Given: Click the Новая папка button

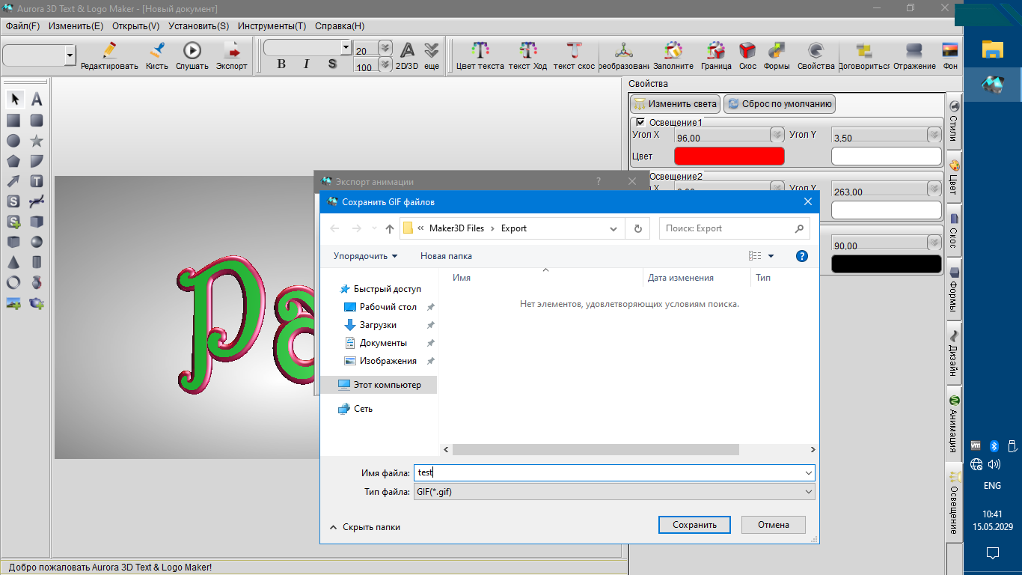Looking at the screenshot, I should pyautogui.click(x=446, y=256).
